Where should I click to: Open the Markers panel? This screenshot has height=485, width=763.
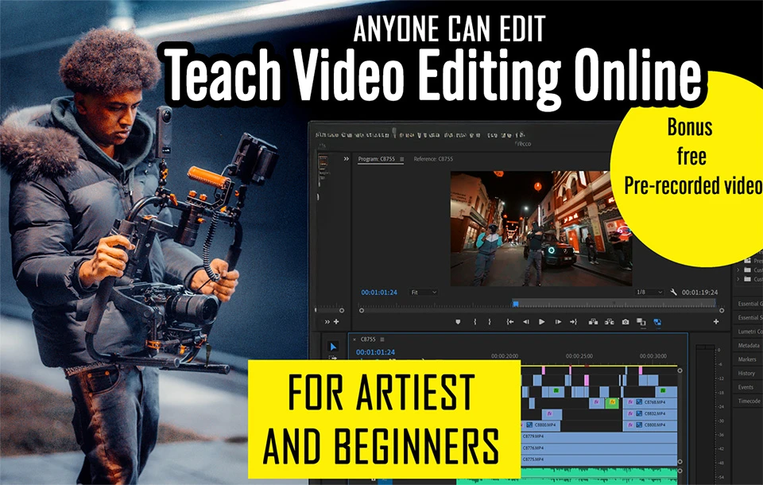[x=747, y=359]
